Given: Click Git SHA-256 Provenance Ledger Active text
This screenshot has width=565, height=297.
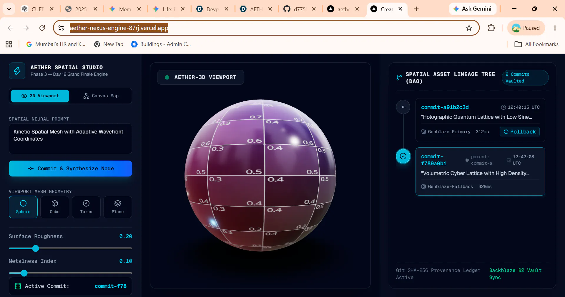Looking at the screenshot, I should (438, 274).
